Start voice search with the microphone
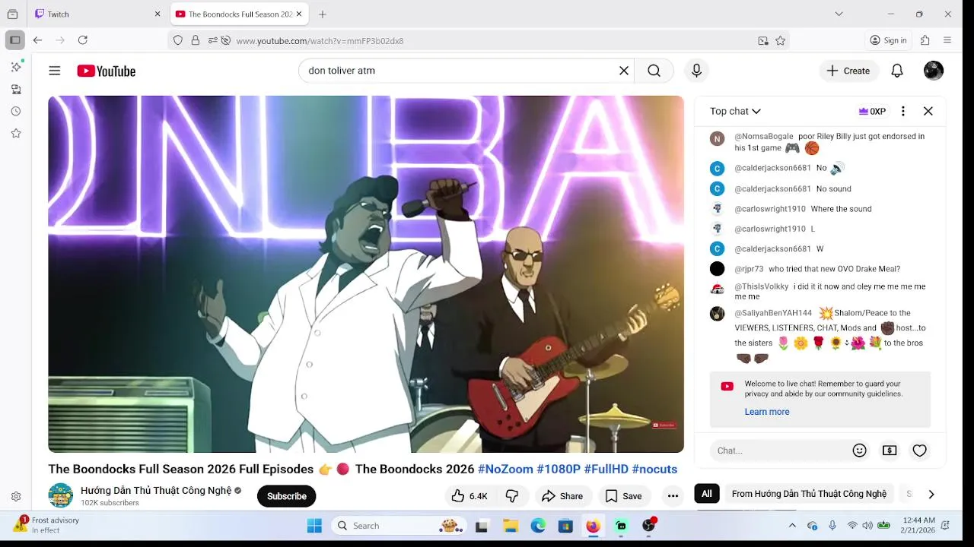This screenshot has height=547, width=974. [x=696, y=71]
